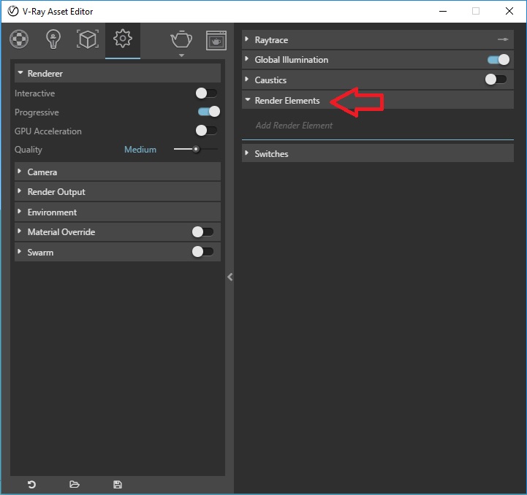Open render options arrow below teapot

(181, 55)
